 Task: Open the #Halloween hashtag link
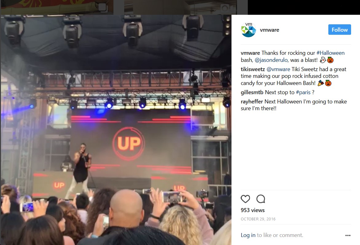click(x=330, y=53)
